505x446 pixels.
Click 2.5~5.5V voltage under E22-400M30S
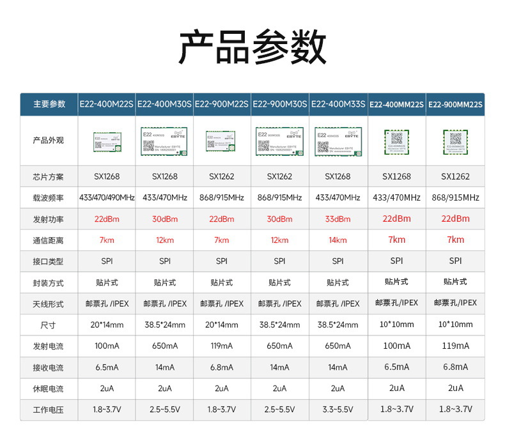(165, 410)
